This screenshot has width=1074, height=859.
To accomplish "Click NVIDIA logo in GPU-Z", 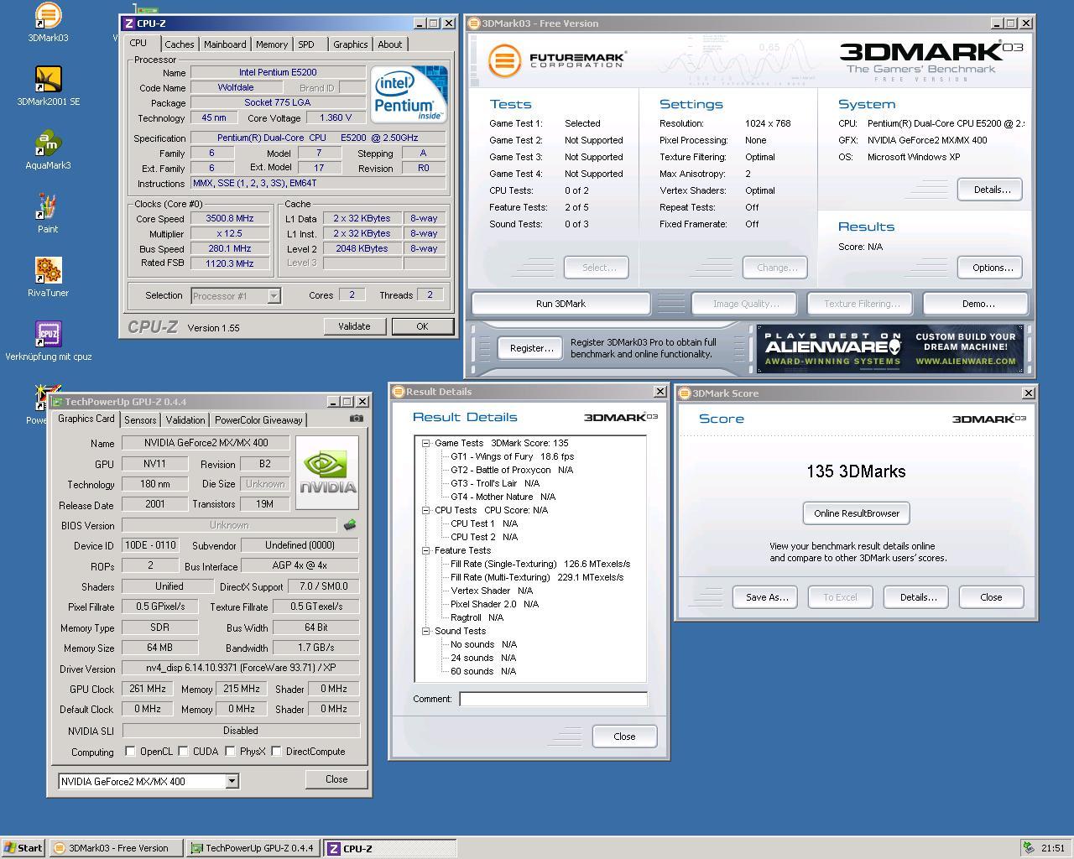I will click(327, 472).
